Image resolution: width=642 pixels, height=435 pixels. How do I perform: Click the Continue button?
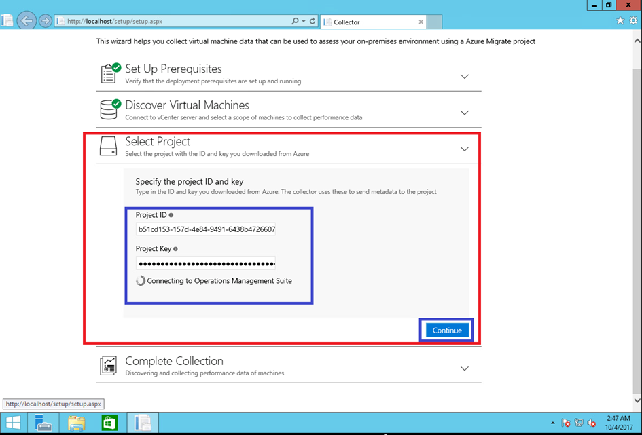pyautogui.click(x=447, y=330)
